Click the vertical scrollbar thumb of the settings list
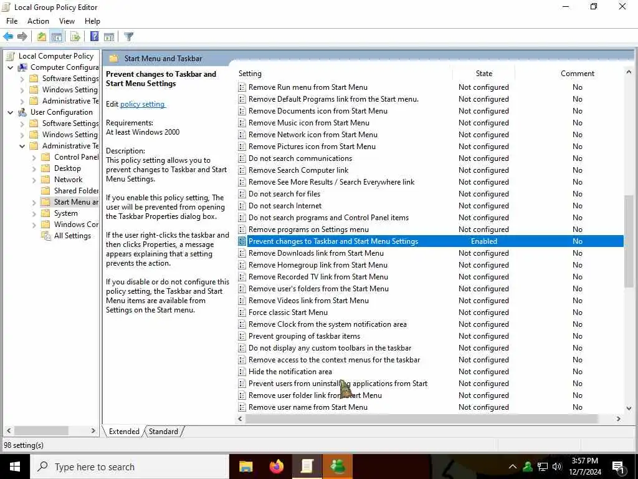The width and height of the screenshot is (638, 479). [629, 241]
